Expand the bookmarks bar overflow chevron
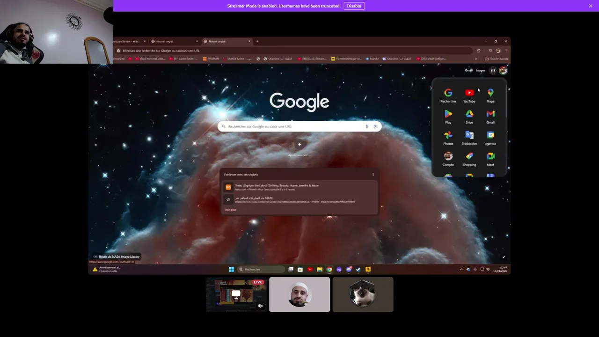 (x=476, y=59)
